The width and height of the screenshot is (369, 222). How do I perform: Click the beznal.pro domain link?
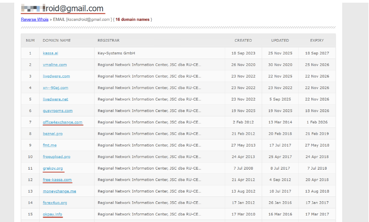(53, 134)
